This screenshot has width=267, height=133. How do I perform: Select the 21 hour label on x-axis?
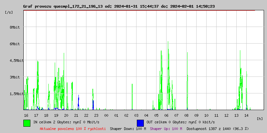[76, 115]
